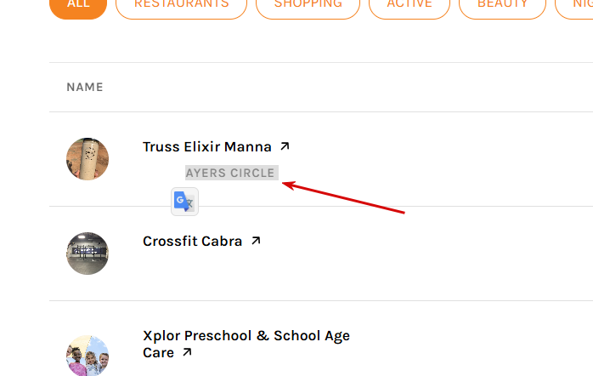This screenshot has width=593, height=376.
Task: Click the Google Translate popup icon
Action: pos(184,202)
